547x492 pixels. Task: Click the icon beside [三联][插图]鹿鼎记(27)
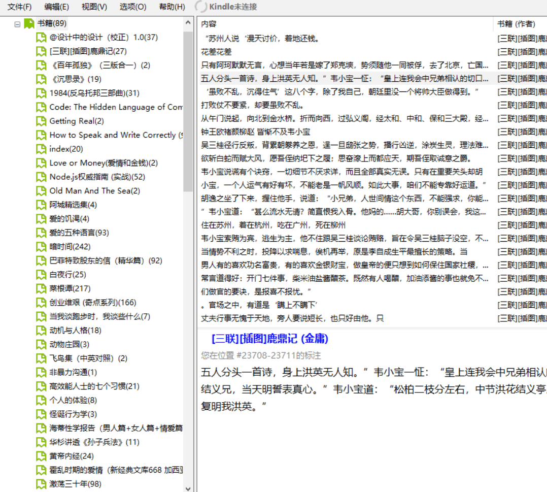(41, 51)
